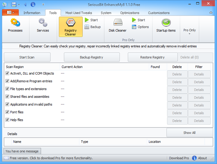Click the Restore Registry button
The image size is (217, 164).
pos(153,57)
